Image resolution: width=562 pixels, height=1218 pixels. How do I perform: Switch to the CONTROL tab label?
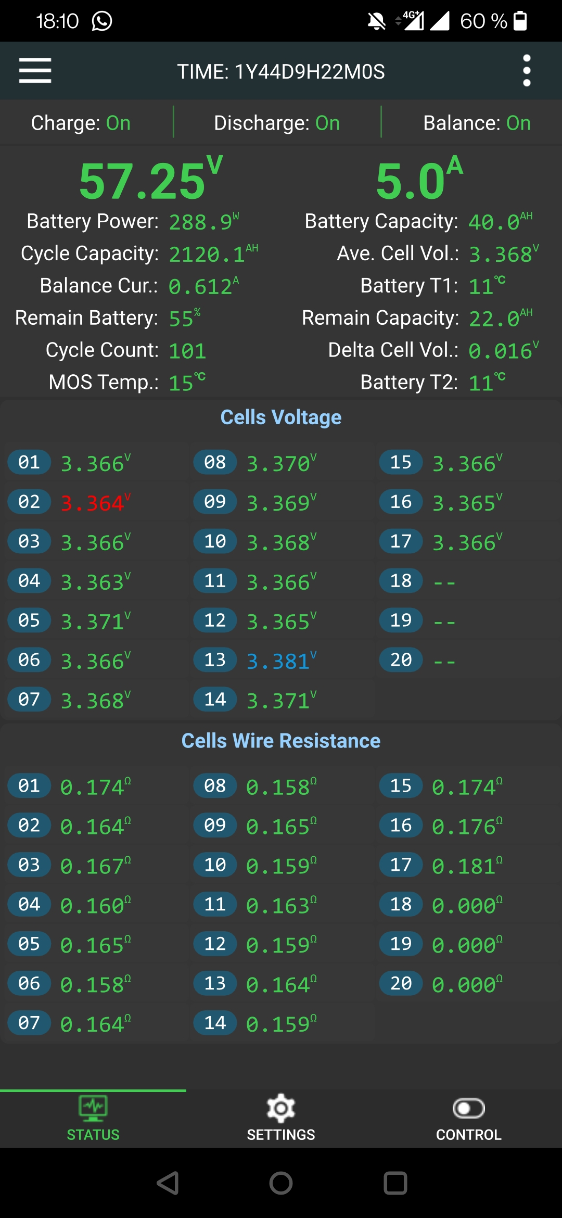click(x=468, y=1135)
